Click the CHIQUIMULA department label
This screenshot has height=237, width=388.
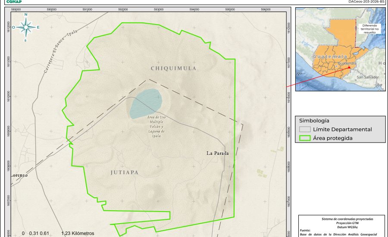point(173,69)
